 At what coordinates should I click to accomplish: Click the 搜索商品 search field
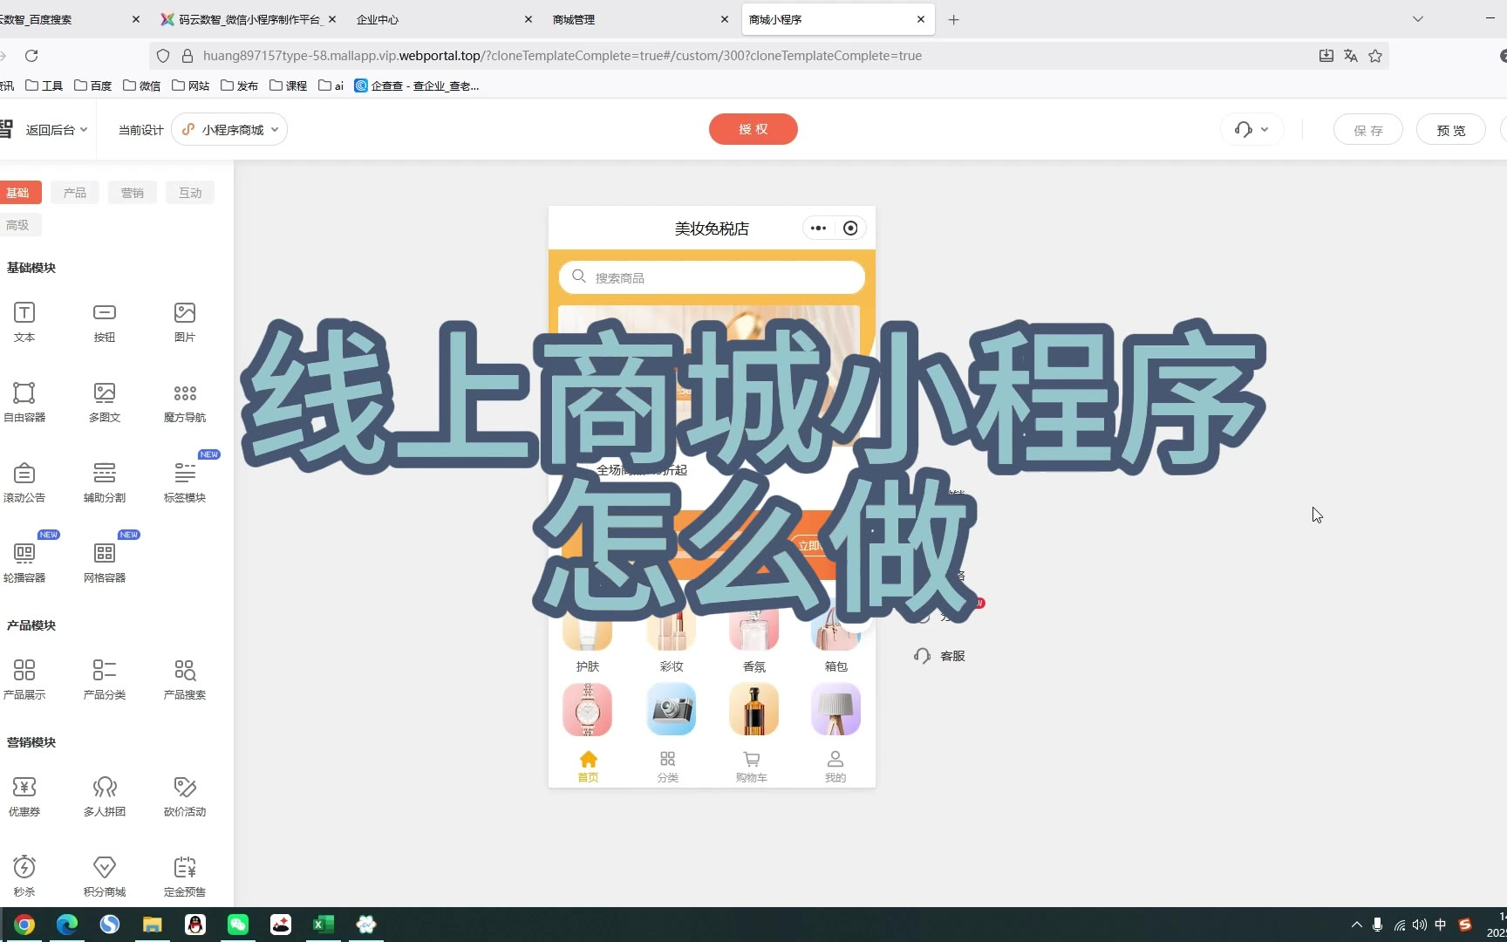pos(712,277)
